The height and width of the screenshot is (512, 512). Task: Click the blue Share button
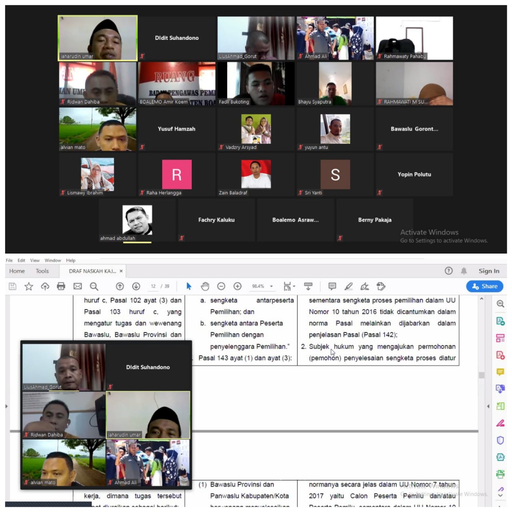[484, 286]
